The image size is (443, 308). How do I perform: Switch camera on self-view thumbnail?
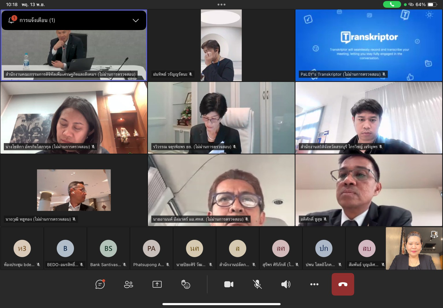(x=434, y=234)
